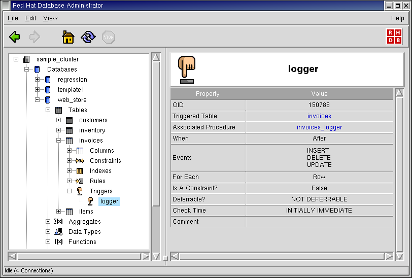Expand the Functions node

[x=48, y=242]
